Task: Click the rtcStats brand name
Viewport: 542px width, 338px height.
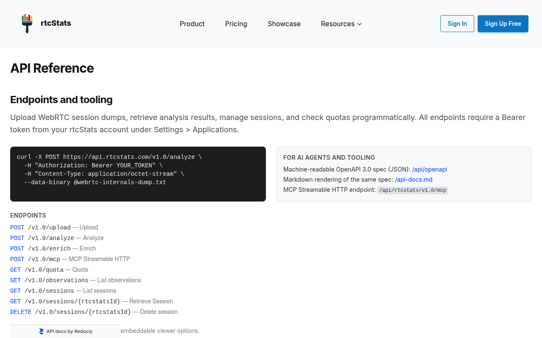Action: tap(56, 23)
